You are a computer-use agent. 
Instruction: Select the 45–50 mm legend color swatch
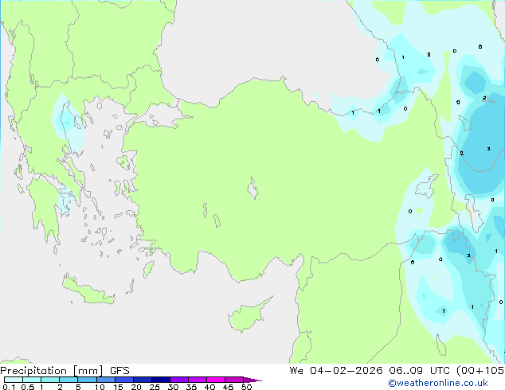pos(234,380)
